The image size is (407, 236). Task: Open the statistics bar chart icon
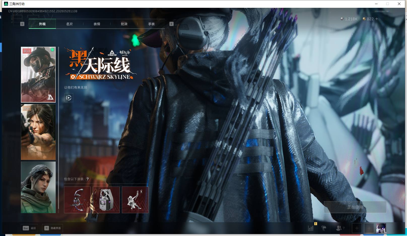[311, 228]
